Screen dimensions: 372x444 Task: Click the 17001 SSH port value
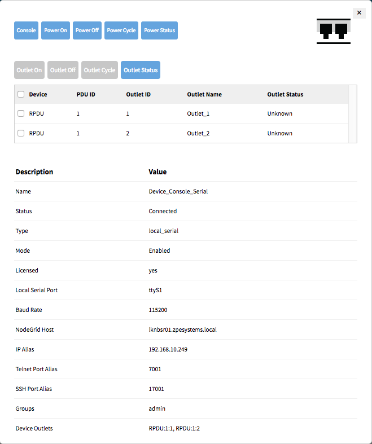[x=156, y=389]
